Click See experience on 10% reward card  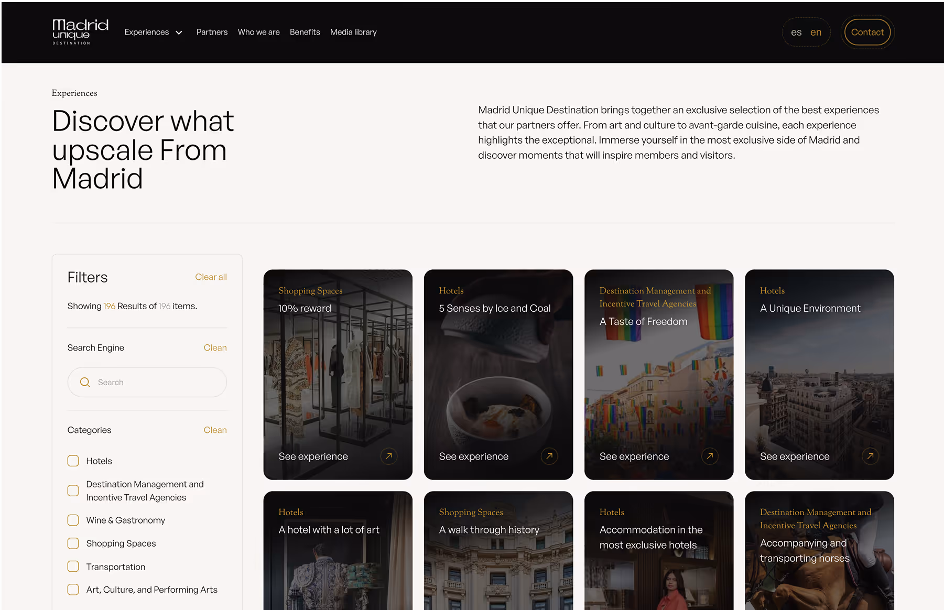[x=313, y=456]
